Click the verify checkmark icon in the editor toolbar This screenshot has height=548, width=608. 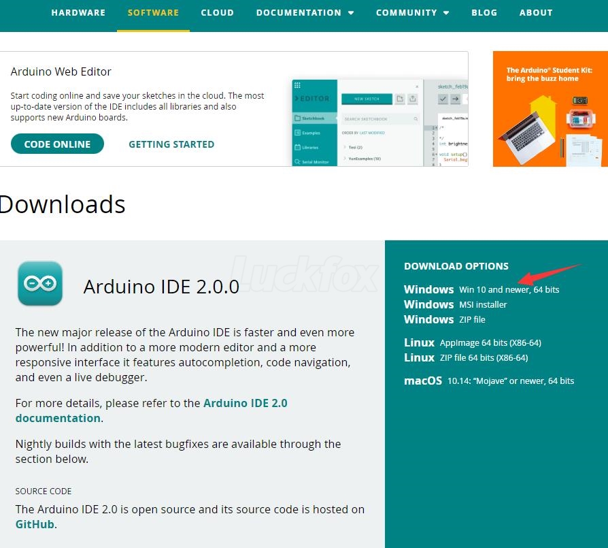442,99
